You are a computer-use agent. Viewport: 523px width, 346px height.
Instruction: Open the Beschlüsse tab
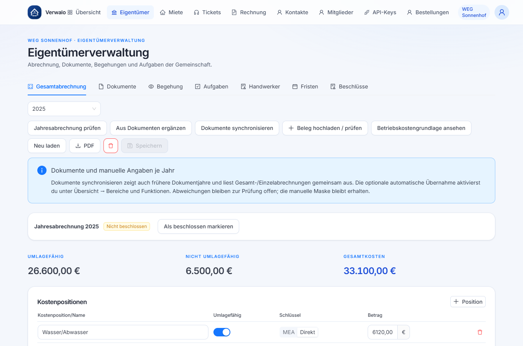coord(349,86)
